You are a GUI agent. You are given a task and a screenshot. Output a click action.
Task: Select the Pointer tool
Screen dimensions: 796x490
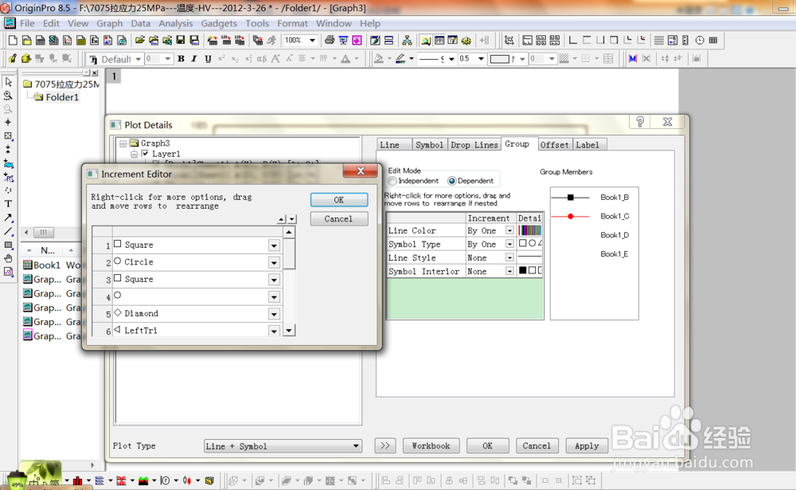pyautogui.click(x=8, y=82)
